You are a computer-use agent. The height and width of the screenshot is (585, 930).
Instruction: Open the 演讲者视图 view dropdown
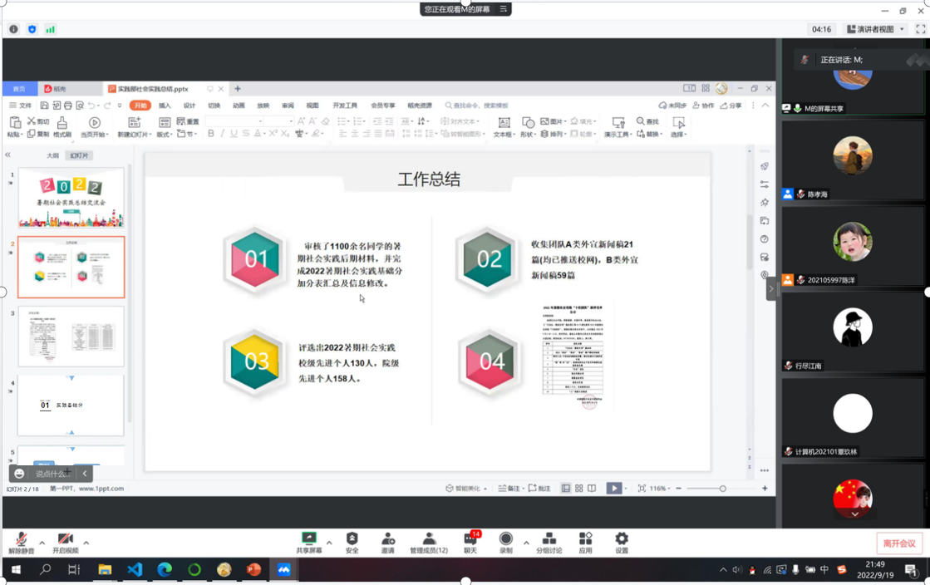(875, 29)
